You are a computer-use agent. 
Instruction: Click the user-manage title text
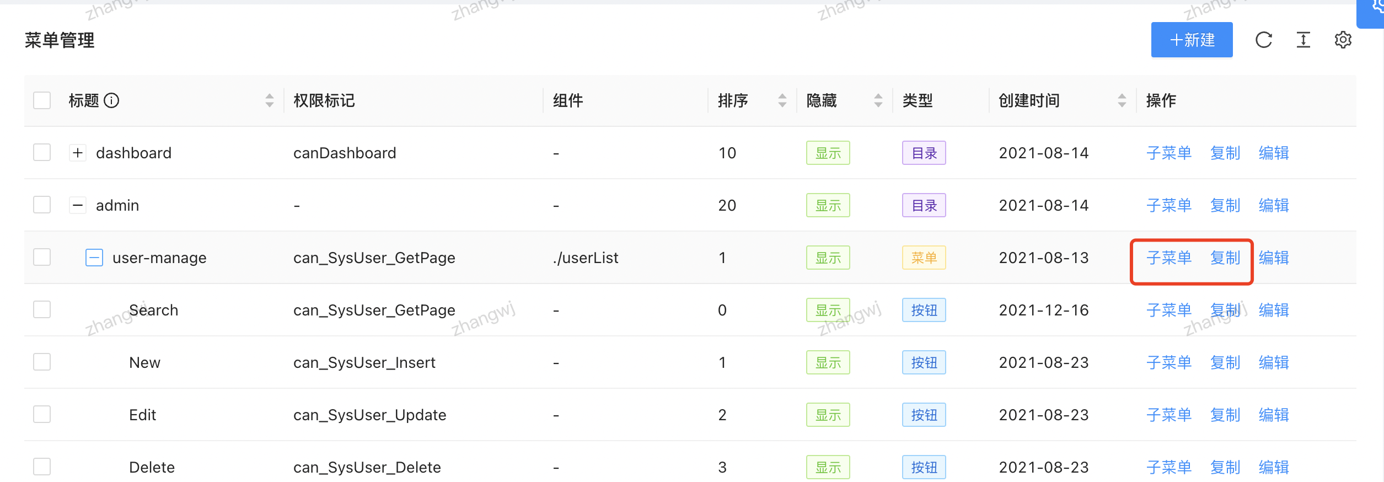pyautogui.click(x=159, y=258)
